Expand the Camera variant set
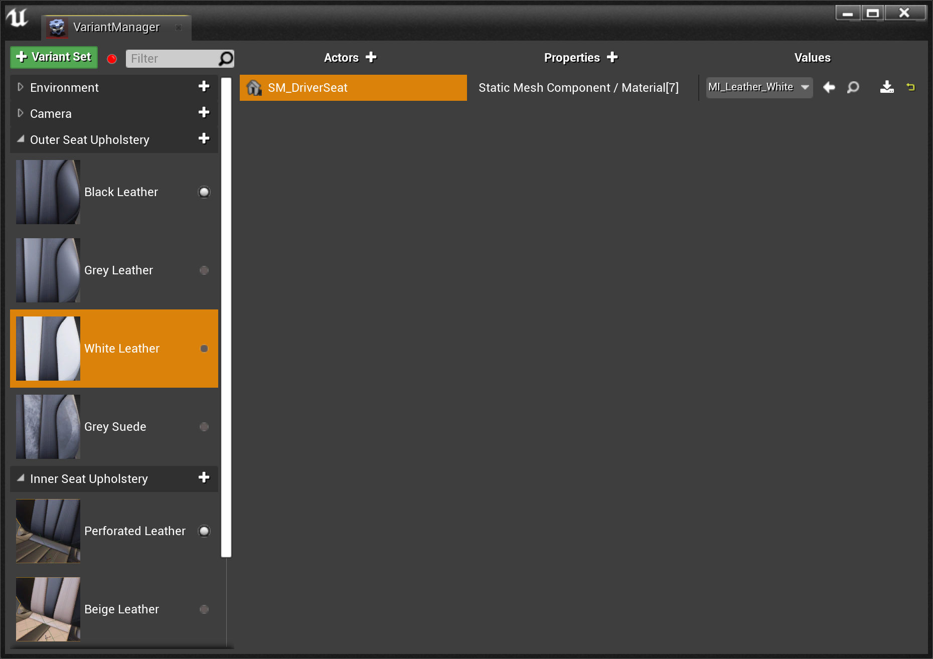Viewport: 933px width, 659px height. (21, 113)
